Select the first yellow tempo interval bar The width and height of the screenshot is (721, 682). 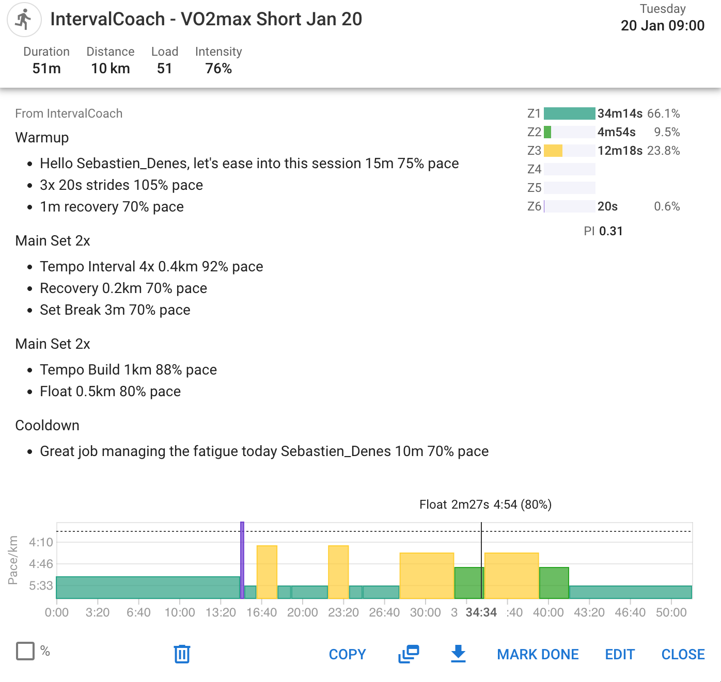point(267,572)
